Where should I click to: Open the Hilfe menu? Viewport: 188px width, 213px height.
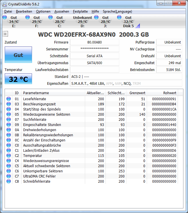(x=95, y=11)
